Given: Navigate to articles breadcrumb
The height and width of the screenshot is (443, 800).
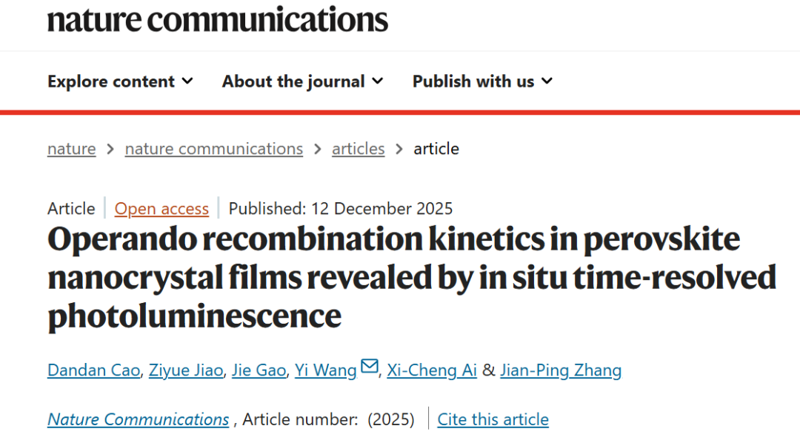Looking at the screenshot, I should pyautogui.click(x=359, y=149).
